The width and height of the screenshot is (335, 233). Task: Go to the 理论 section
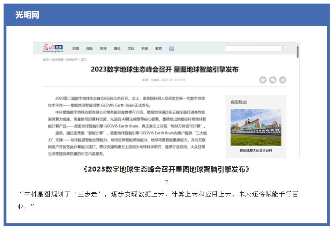(x=117, y=49)
